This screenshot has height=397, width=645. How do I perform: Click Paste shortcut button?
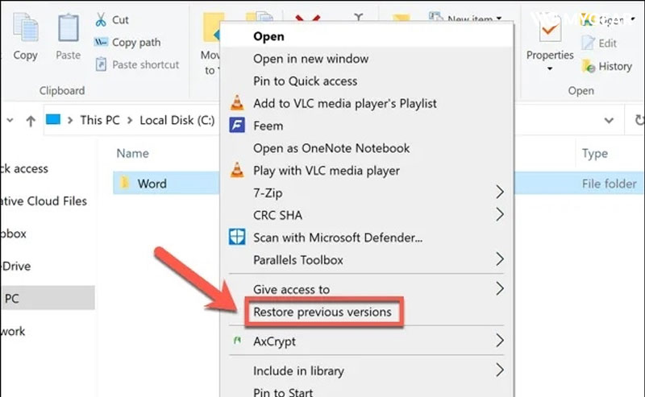click(145, 64)
